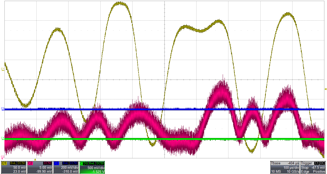The height and width of the screenshot is (174, 327).
Task: Open the C3 channel descriptor box
Action: [66, 167]
